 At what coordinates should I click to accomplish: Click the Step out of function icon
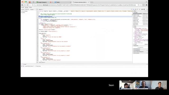click(140, 9)
